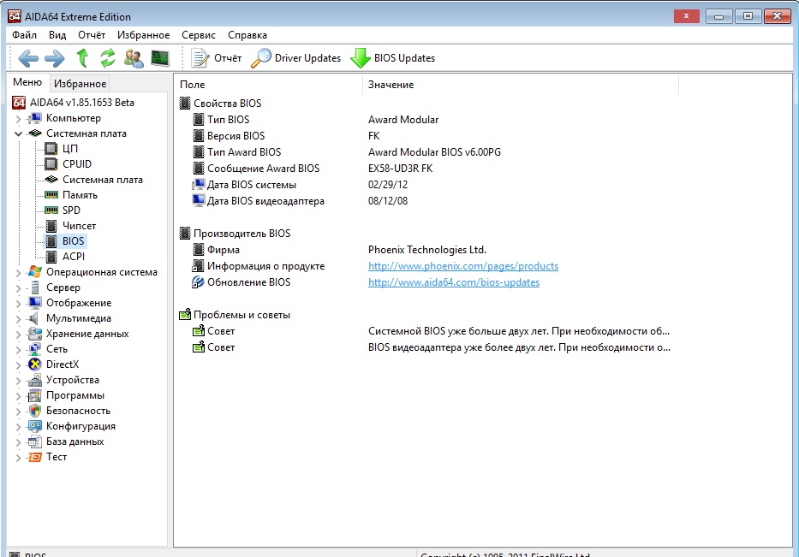Open BIOS Updates from toolbar
799x557 pixels.
[392, 58]
